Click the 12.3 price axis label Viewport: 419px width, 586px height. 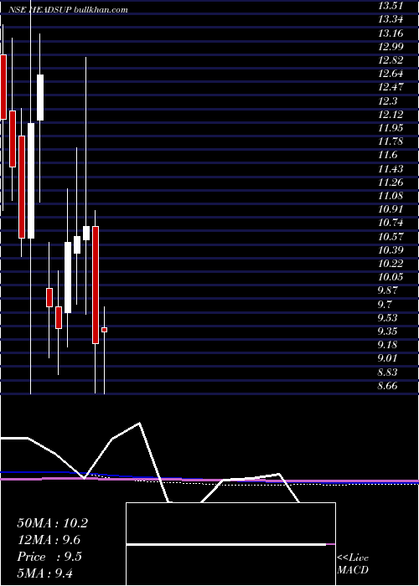(x=387, y=101)
